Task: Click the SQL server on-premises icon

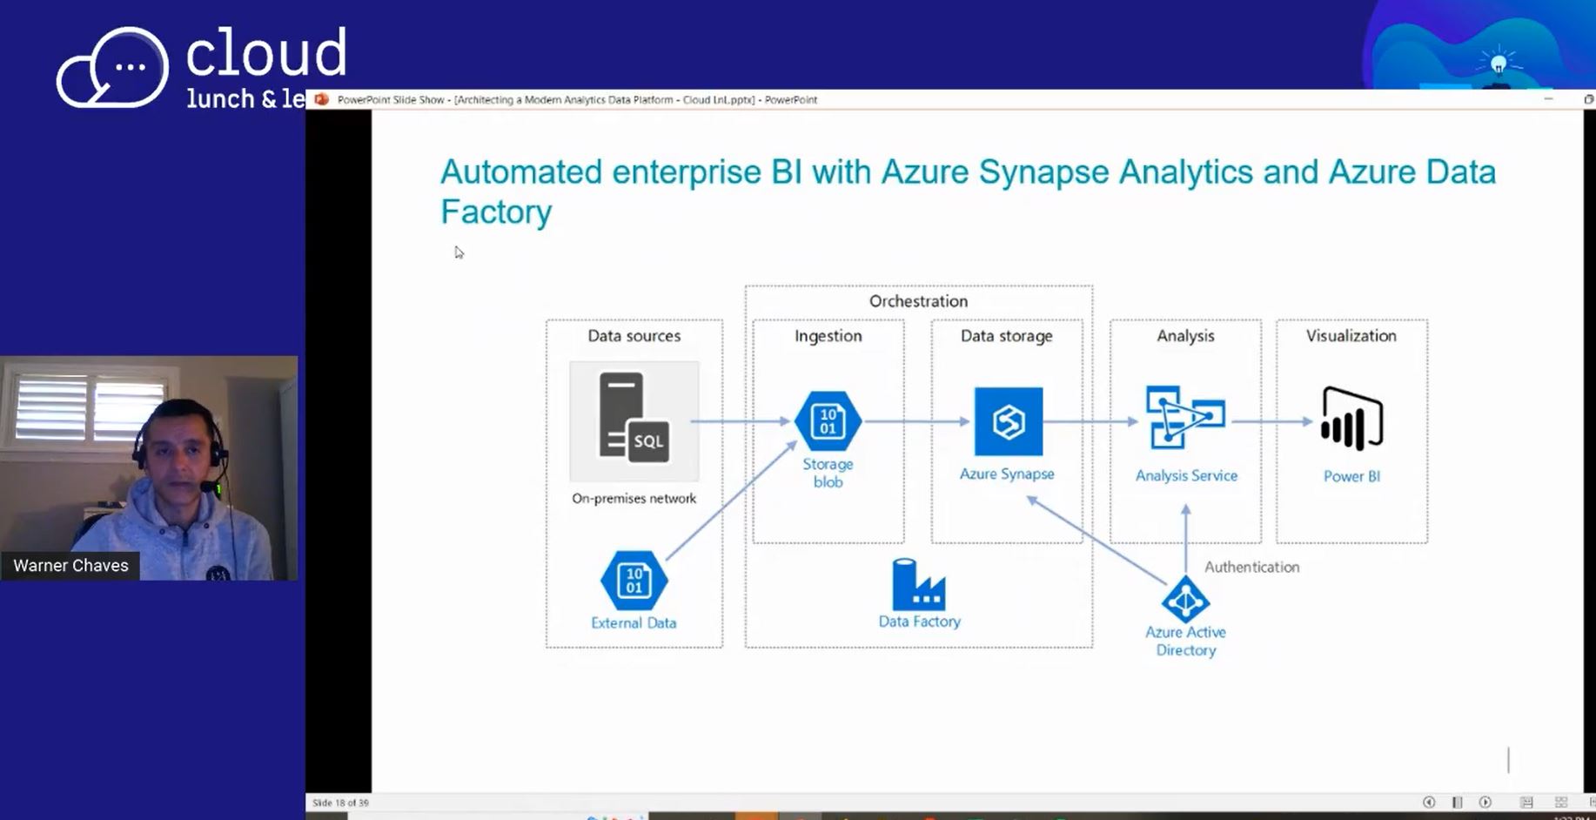Action: [634, 420]
